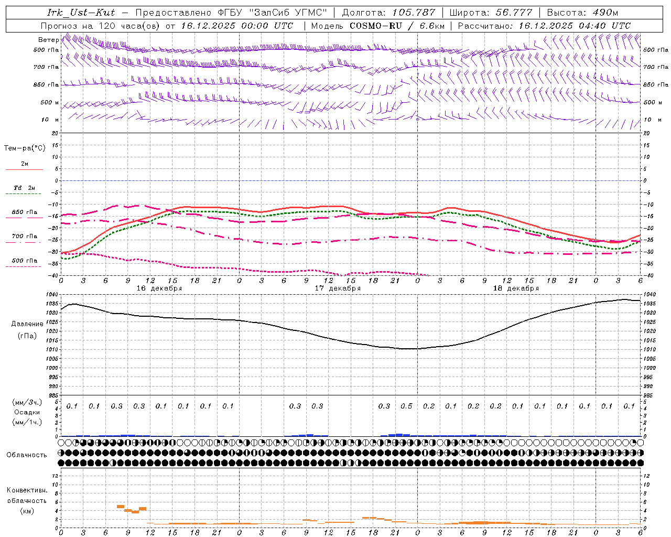Click the Широта: 56.777 header field
Screen dimensions: 671x537
pos(491,13)
